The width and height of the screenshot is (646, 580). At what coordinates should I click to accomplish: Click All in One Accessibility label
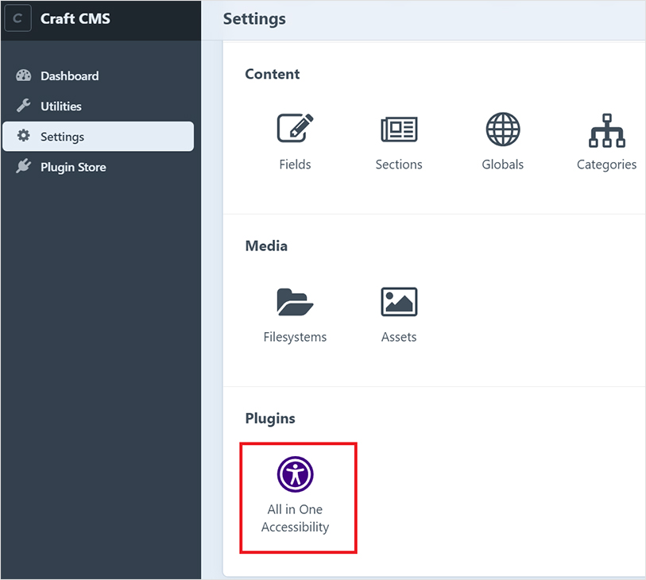tap(295, 518)
